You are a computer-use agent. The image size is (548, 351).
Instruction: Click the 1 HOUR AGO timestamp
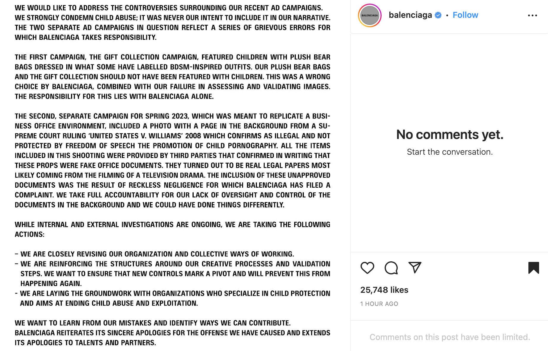(379, 304)
